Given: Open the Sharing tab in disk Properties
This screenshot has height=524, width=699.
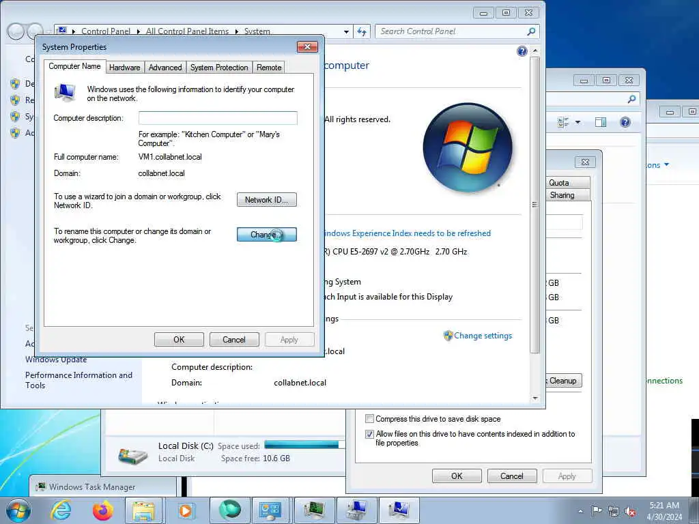Looking at the screenshot, I should (x=567, y=195).
